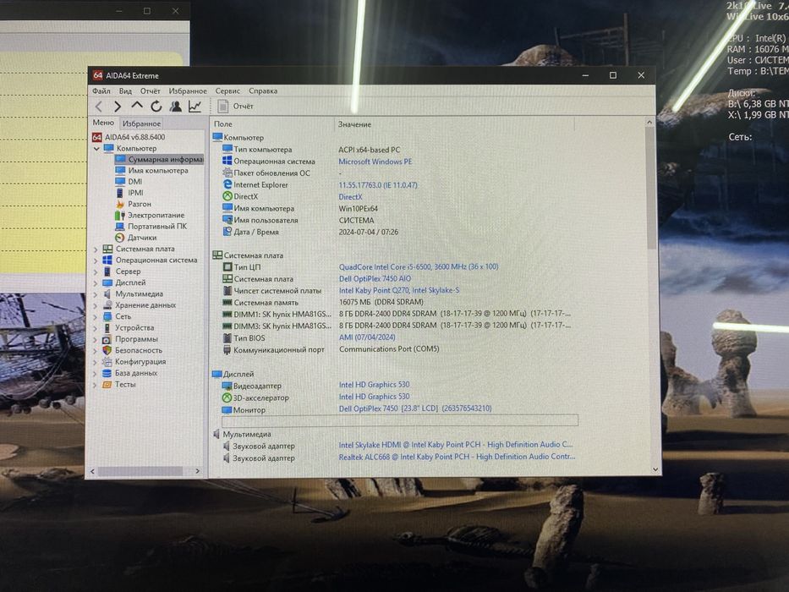Screen dimensions: 789x592
Task: Open the user icon in the toolbar
Action: point(175,107)
